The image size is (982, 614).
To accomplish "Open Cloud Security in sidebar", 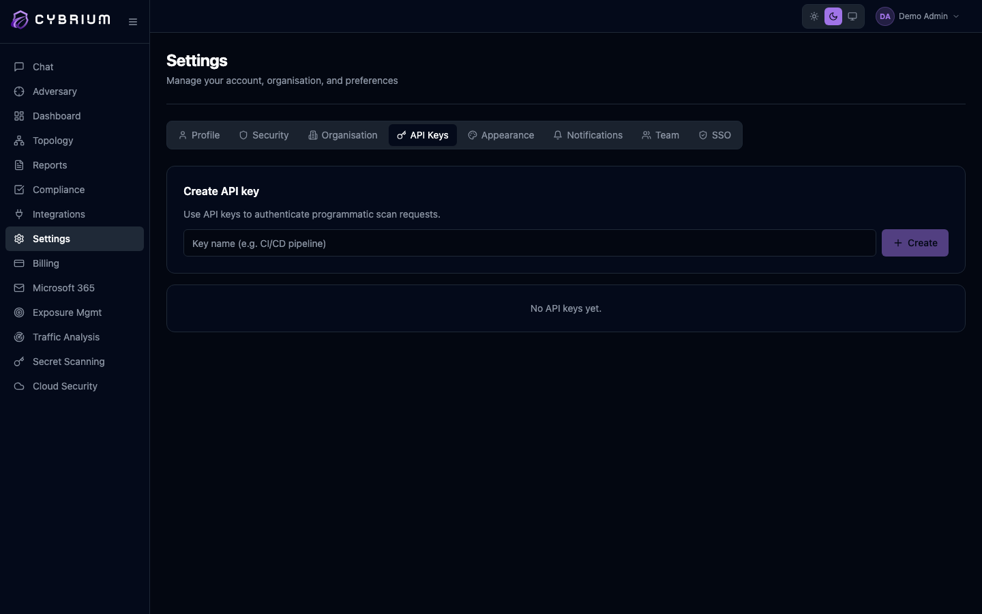I will tap(74, 386).
